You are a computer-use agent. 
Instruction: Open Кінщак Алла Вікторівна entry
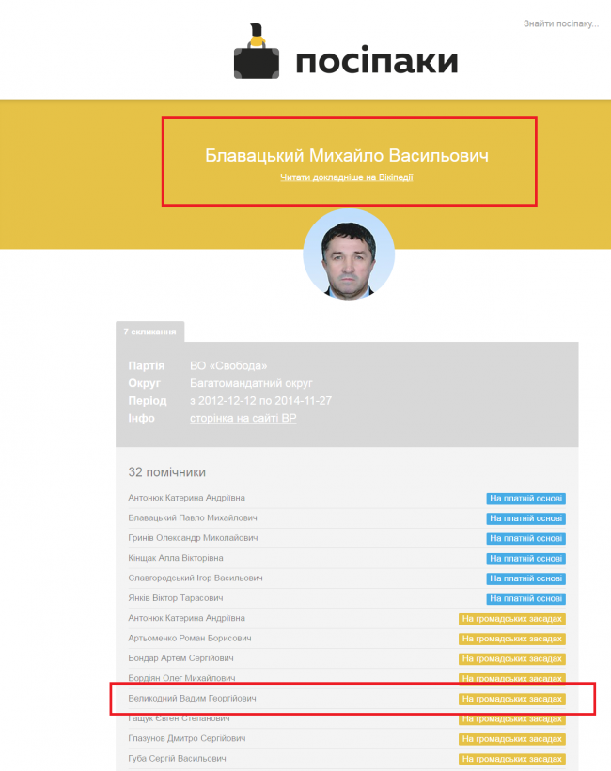(175, 558)
